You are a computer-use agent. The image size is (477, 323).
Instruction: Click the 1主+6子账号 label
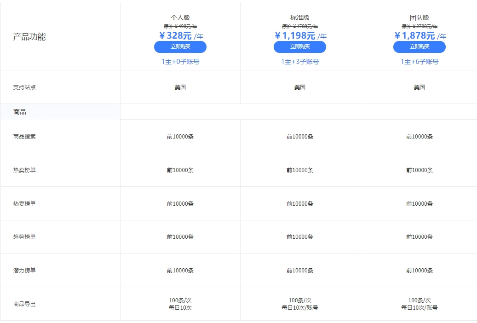click(x=419, y=62)
